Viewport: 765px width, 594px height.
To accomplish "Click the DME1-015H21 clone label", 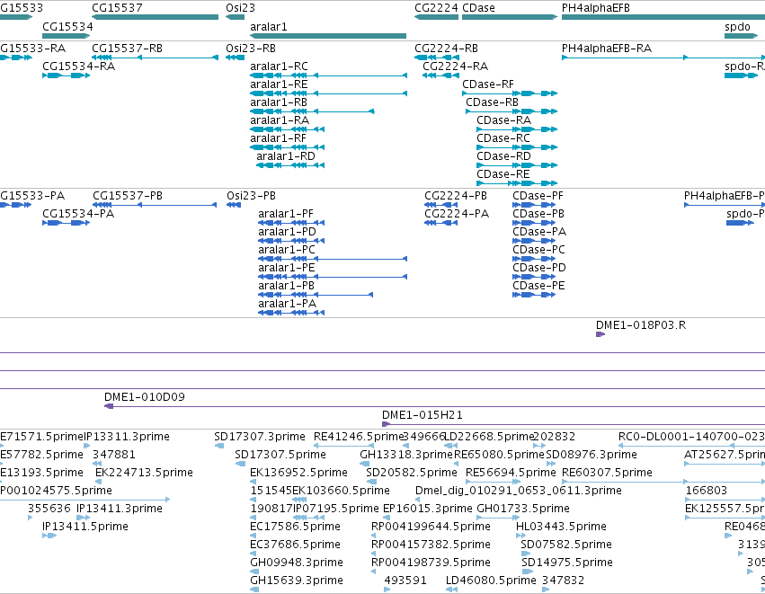I will 422,414.
